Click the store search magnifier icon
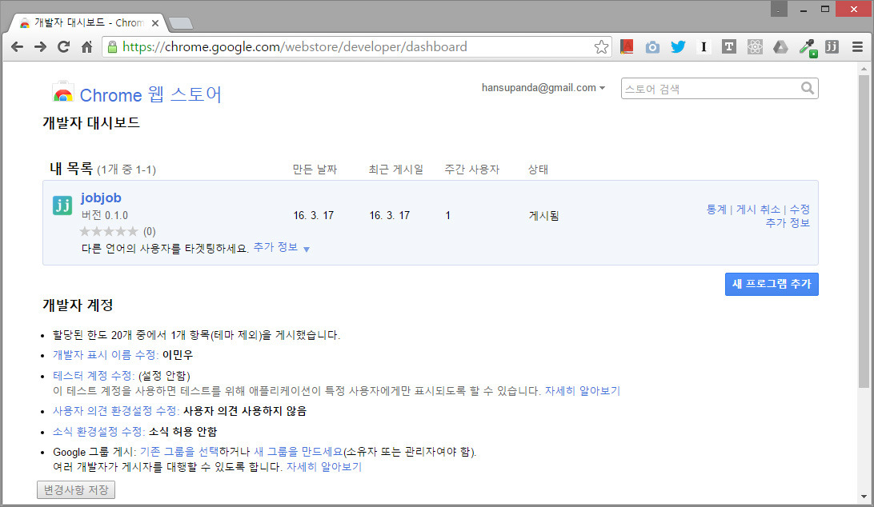Viewport: 874px width, 507px height. point(807,88)
